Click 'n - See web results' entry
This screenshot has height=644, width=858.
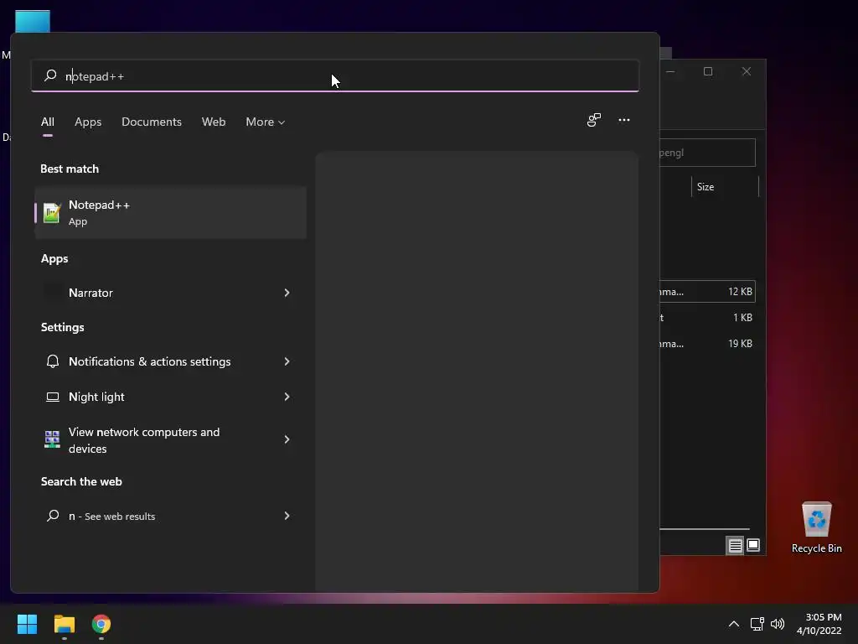pyautogui.click(x=170, y=516)
